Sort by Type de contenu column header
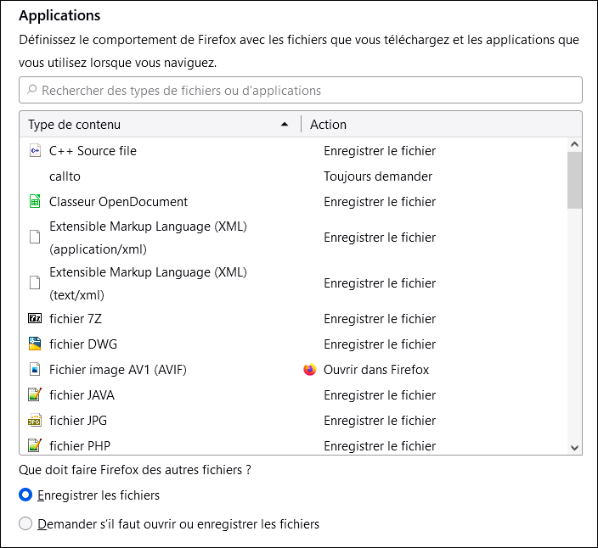598x548 pixels. coord(161,125)
